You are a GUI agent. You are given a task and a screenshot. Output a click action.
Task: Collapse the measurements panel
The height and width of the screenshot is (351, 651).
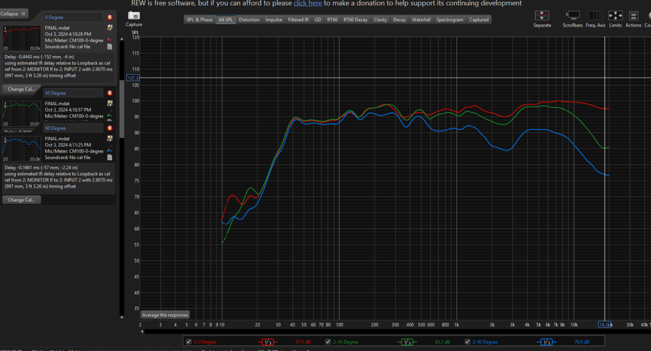[x=13, y=14]
